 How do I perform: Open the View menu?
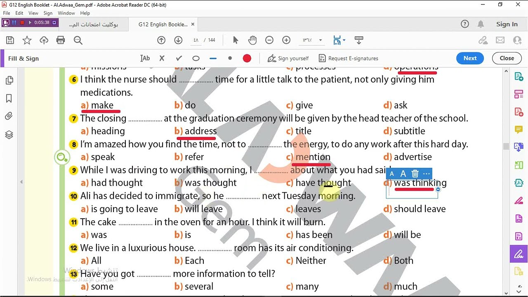(x=33, y=13)
